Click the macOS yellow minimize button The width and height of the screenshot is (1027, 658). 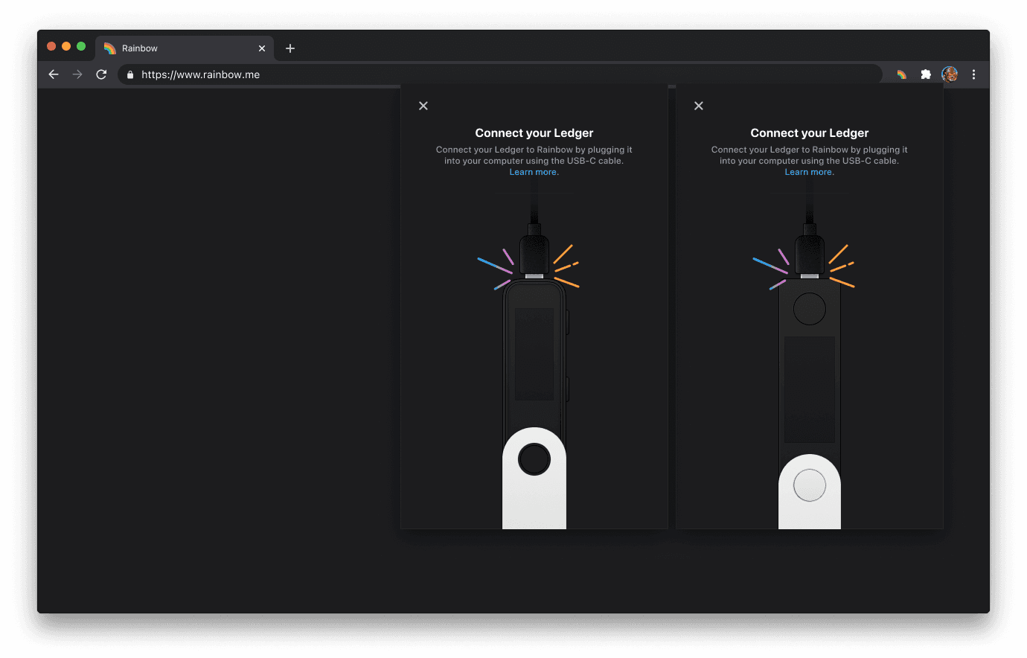pyautogui.click(x=66, y=46)
